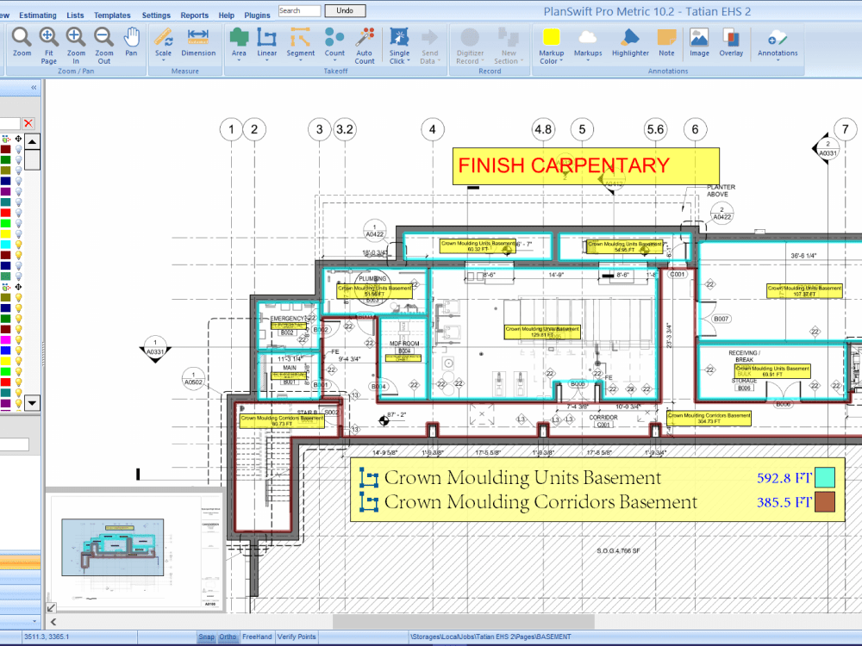862x646 pixels.
Task: Open the Settings menu
Action: pyautogui.click(x=156, y=16)
